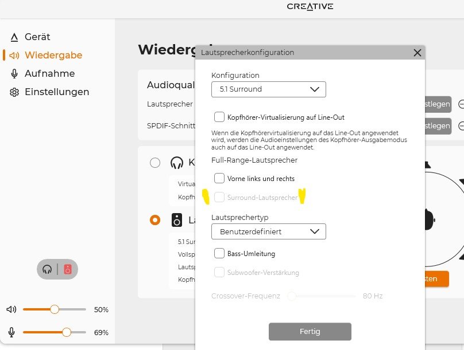
Task: Select Aufnahme in the sidebar
Action: click(42, 73)
